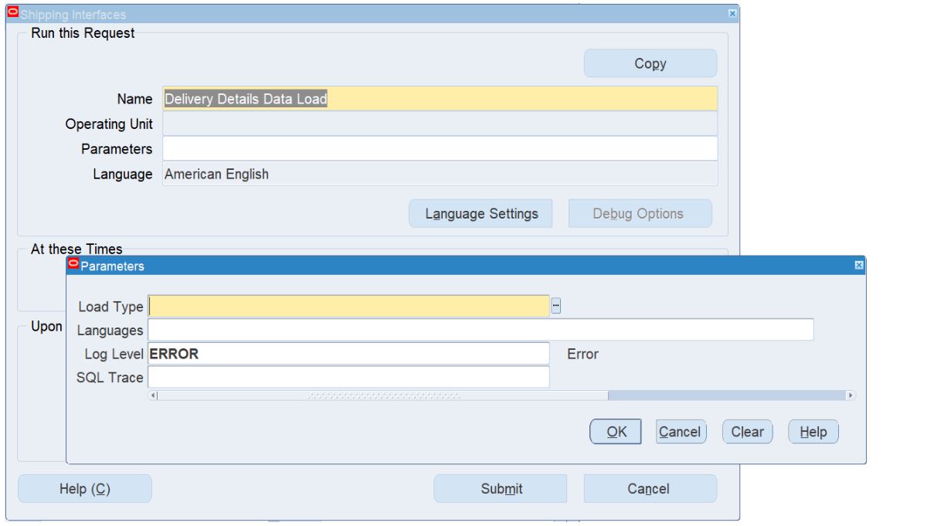Click the left arrow of the parameters scrollbar

click(154, 395)
